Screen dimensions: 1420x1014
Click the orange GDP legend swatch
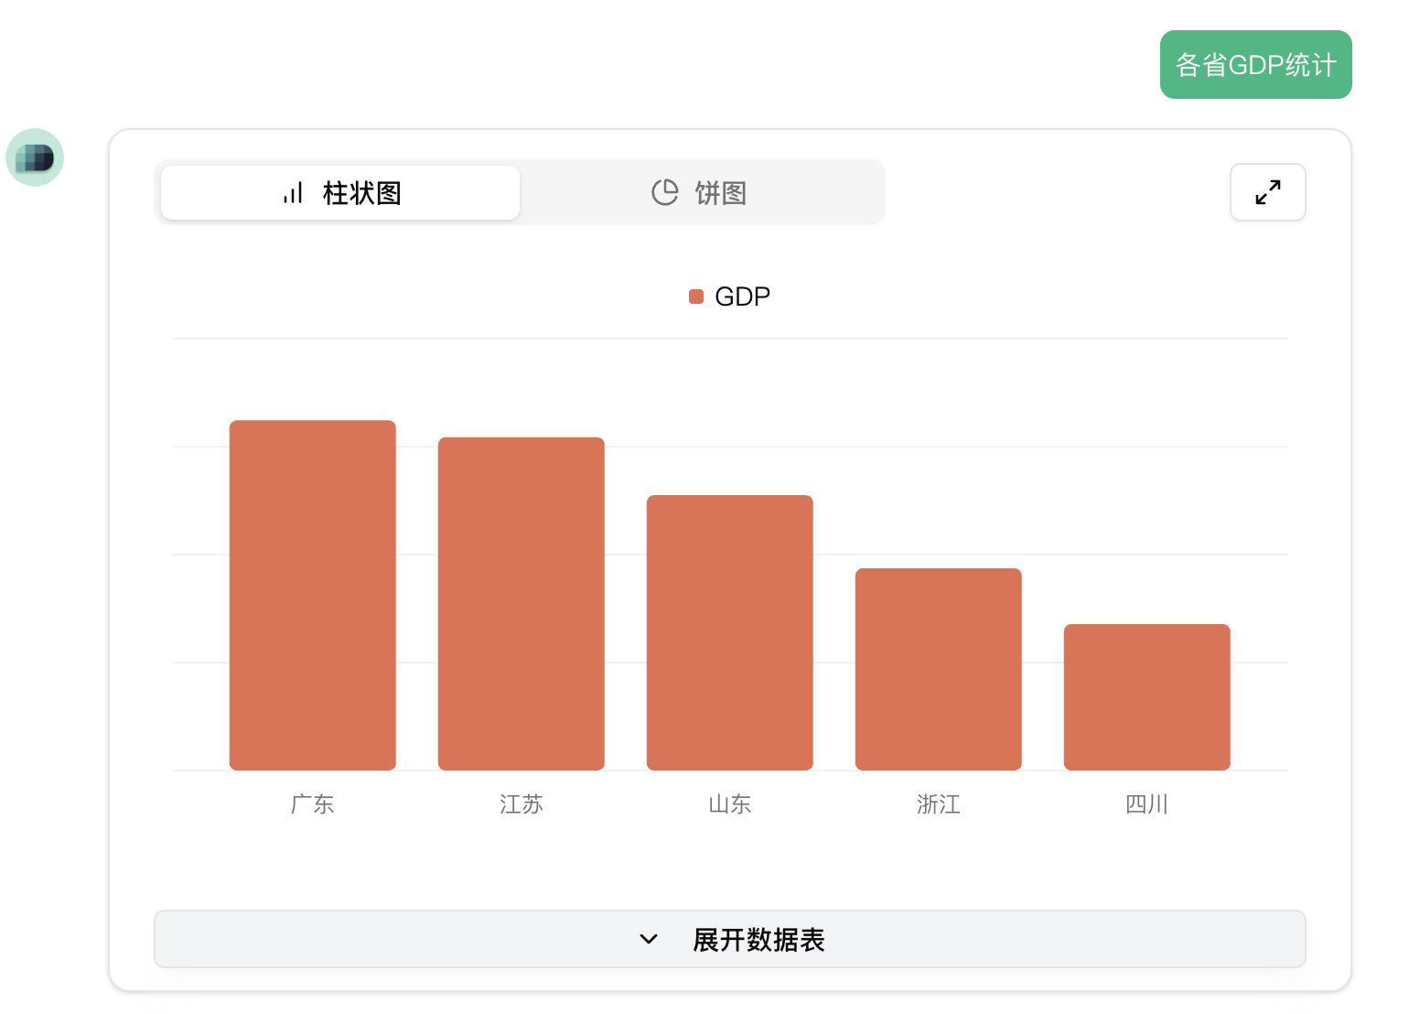click(696, 297)
